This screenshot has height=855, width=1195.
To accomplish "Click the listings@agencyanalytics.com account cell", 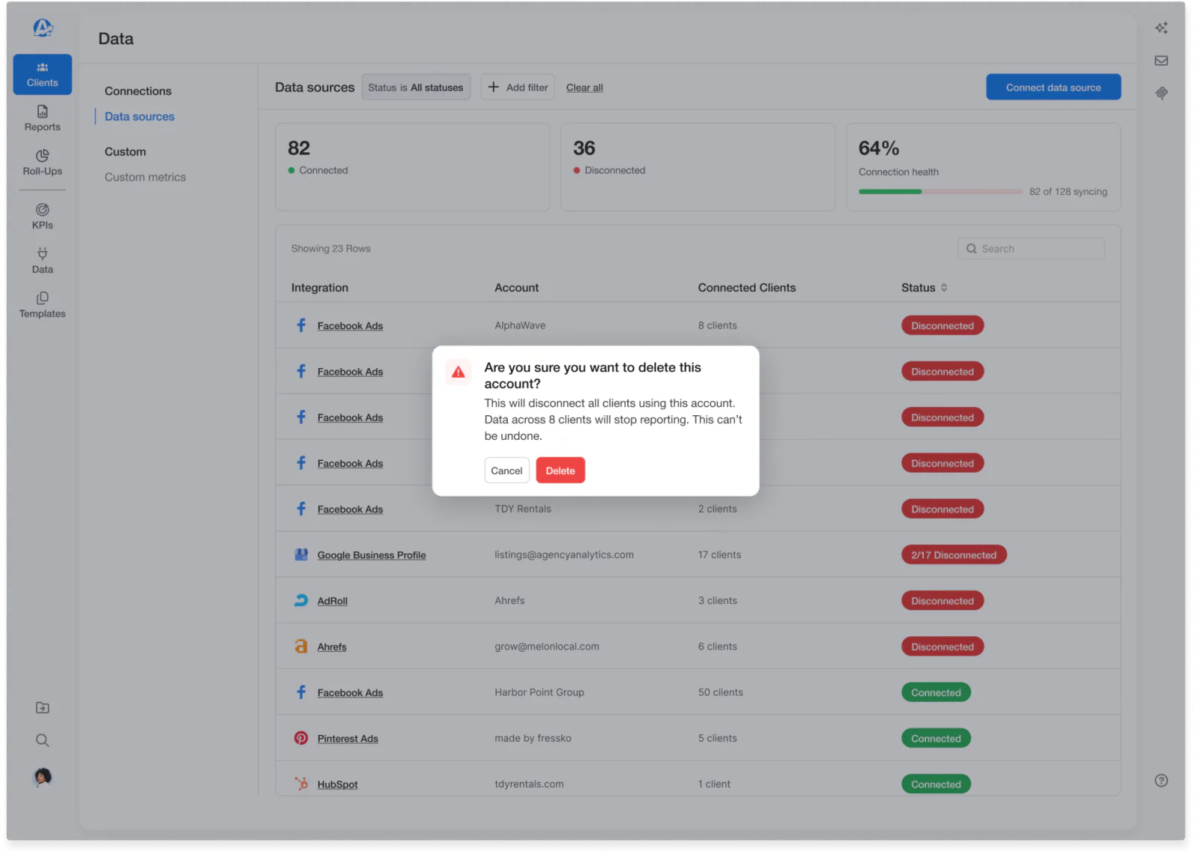I will tap(564, 555).
